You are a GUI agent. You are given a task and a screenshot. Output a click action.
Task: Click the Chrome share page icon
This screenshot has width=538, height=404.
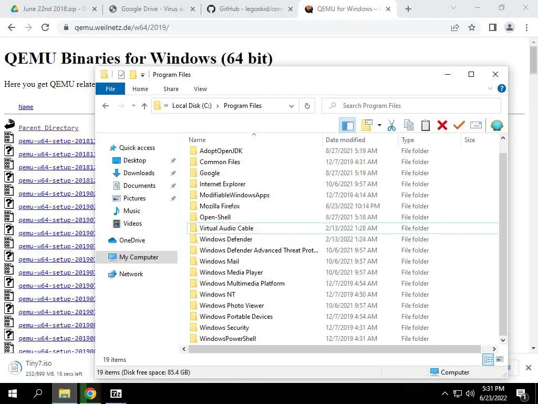[455, 27]
